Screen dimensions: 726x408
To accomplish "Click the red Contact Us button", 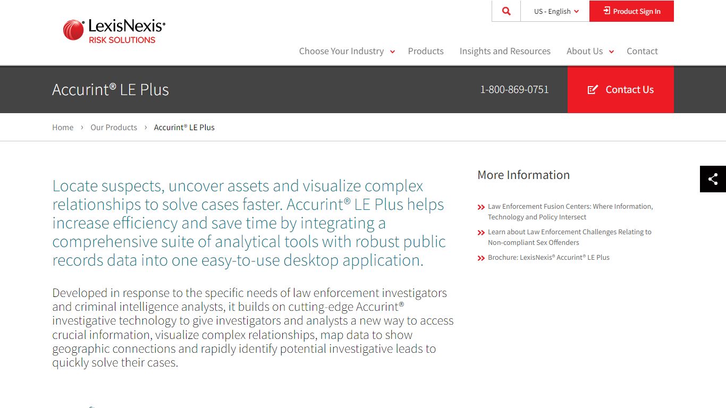I will click(x=621, y=90).
